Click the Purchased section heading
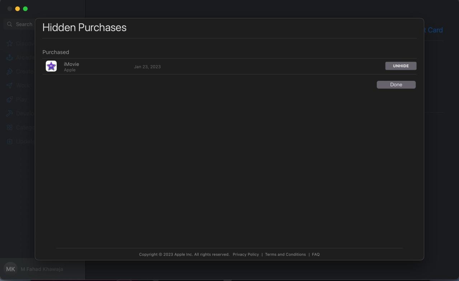The width and height of the screenshot is (459, 281). click(56, 52)
